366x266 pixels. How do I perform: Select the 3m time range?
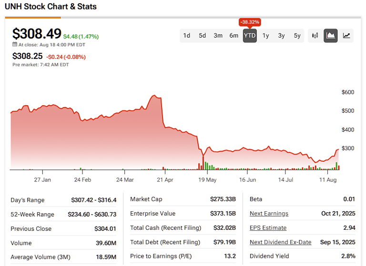[218, 35]
